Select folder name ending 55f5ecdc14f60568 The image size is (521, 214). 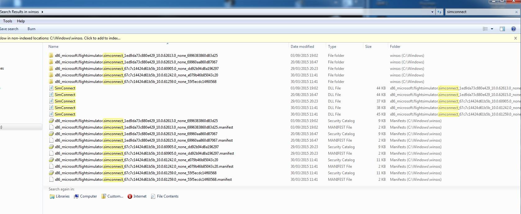point(136,82)
